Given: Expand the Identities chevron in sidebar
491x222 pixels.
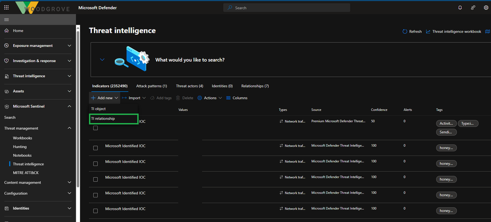Looking at the screenshot, I should [69, 208].
